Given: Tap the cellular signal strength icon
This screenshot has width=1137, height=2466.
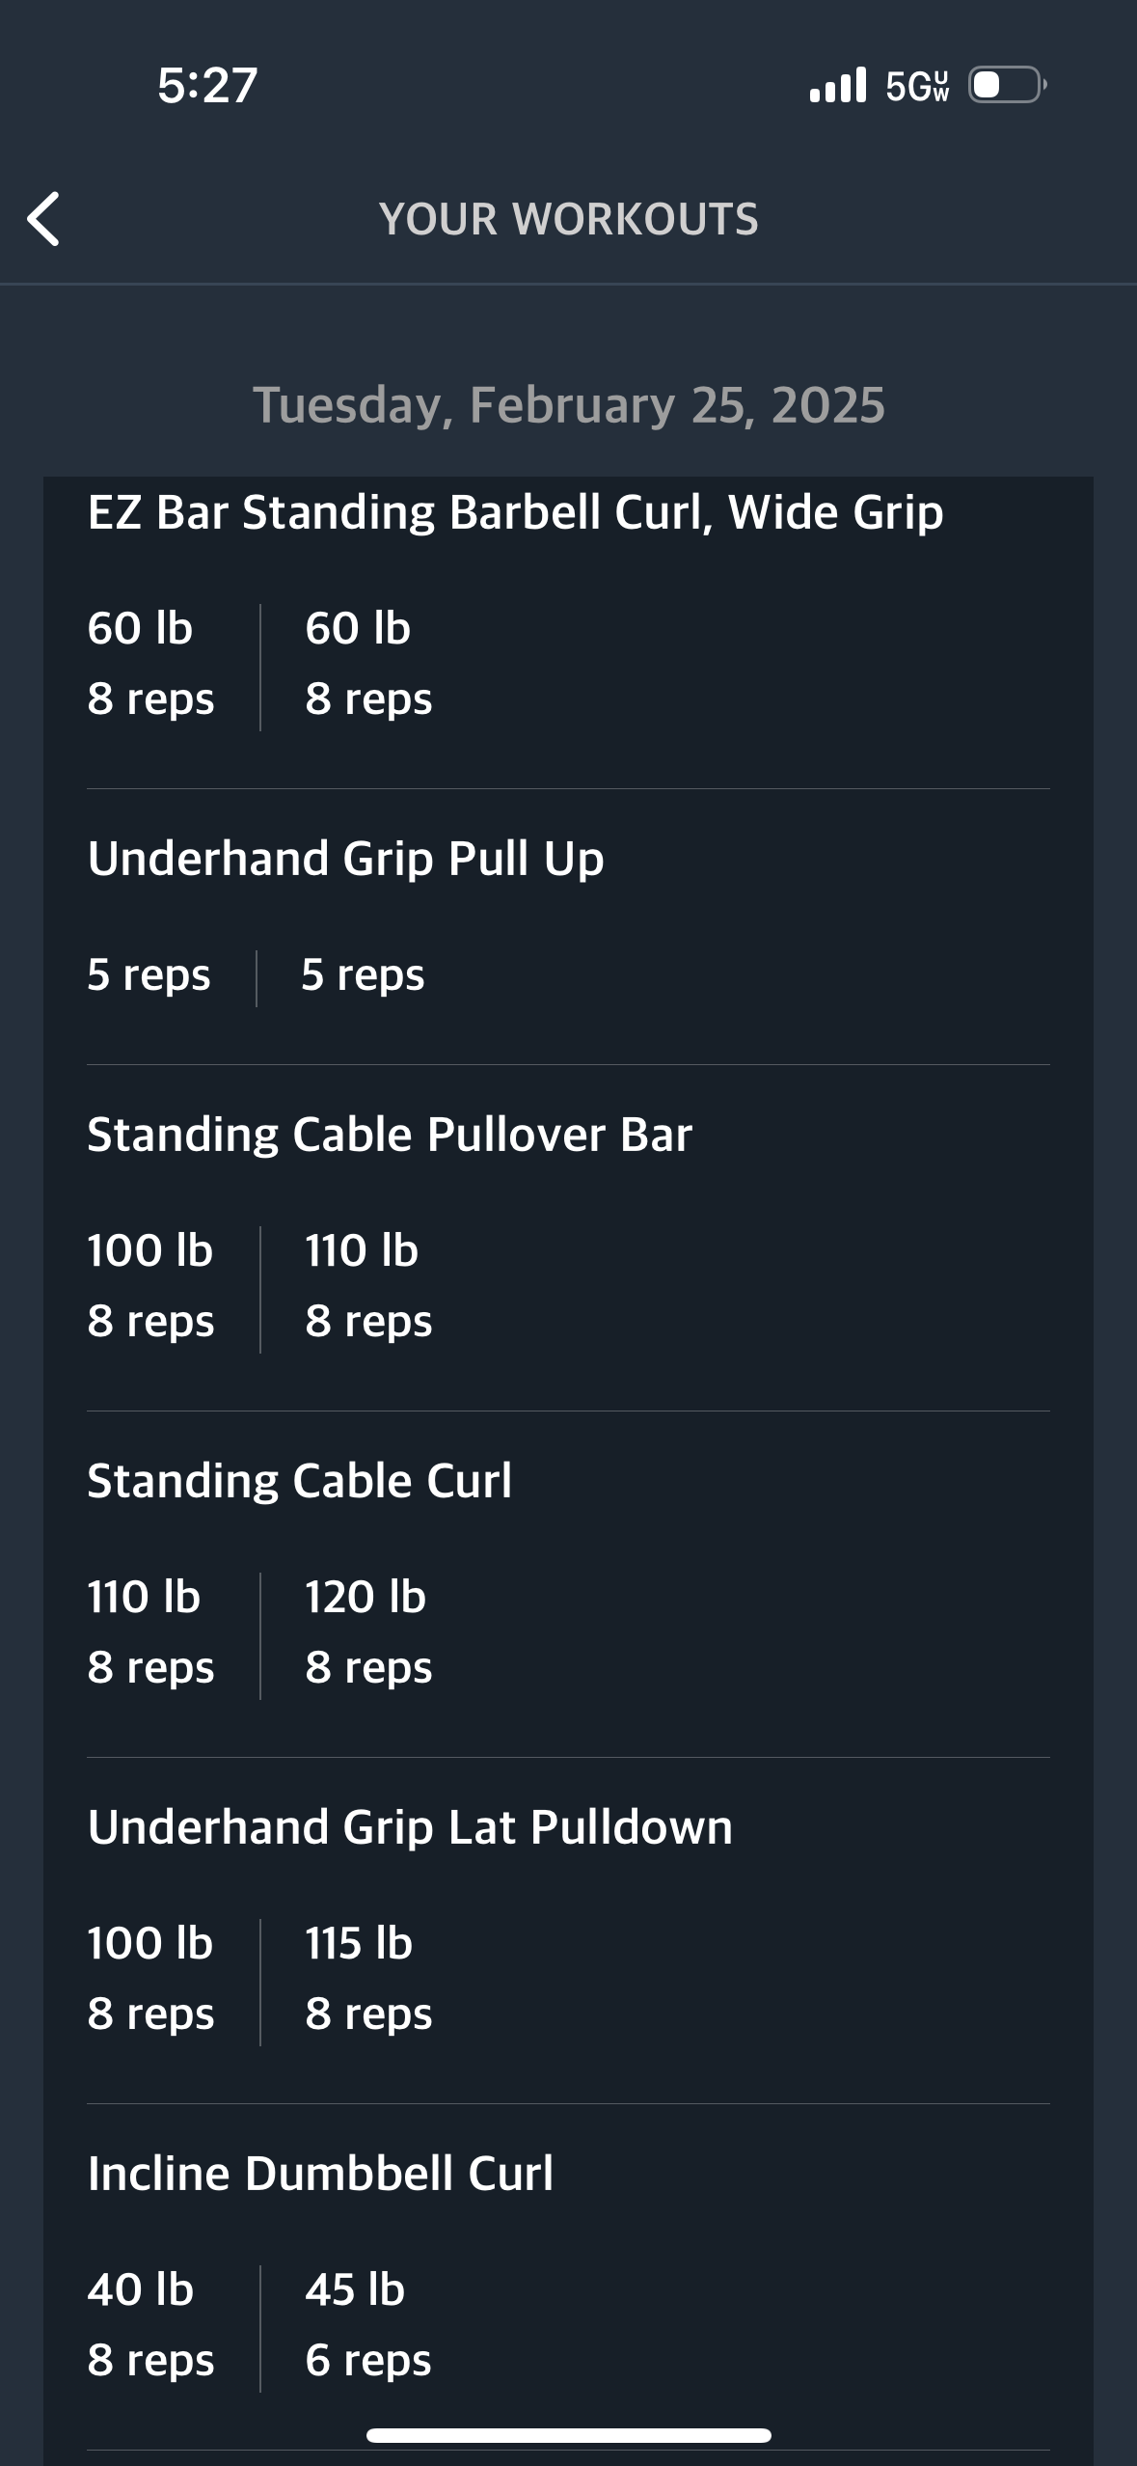Looking at the screenshot, I should click(x=838, y=85).
